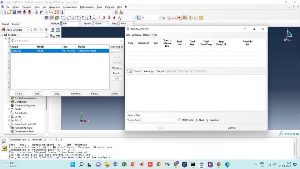This screenshot has width=300, height=169.
Task: Apply custom view 3
Action: click(x=109, y=18)
